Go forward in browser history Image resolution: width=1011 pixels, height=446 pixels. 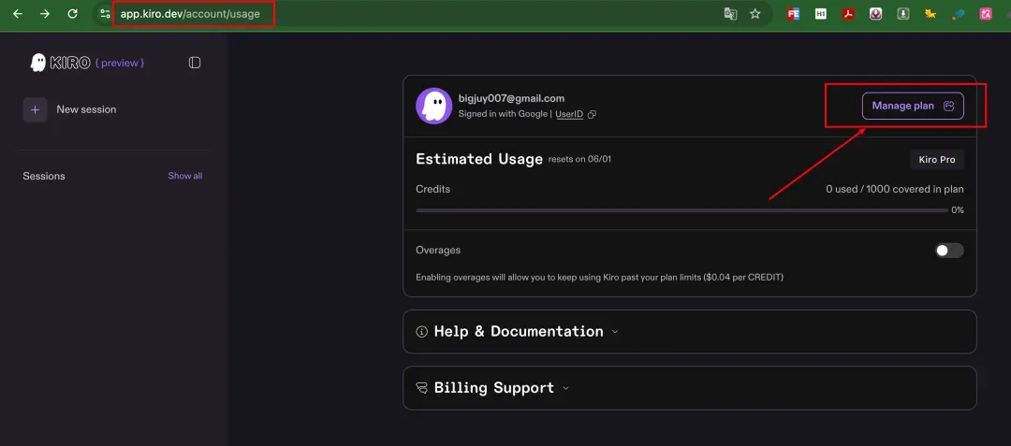[45, 13]
